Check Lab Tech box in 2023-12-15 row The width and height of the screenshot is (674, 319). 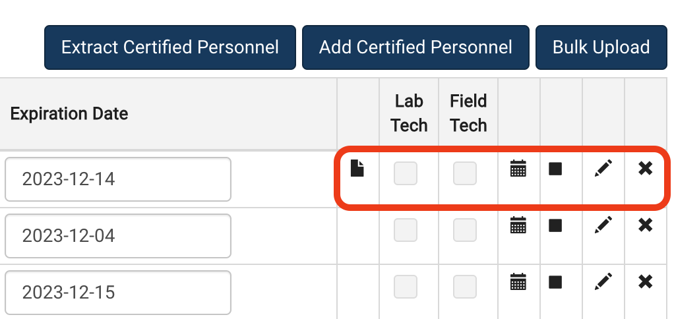pos(406,287)
